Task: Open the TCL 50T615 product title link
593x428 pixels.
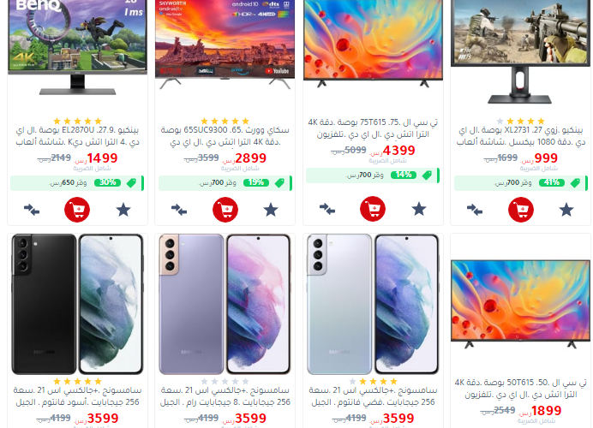Action: point(521,389)
